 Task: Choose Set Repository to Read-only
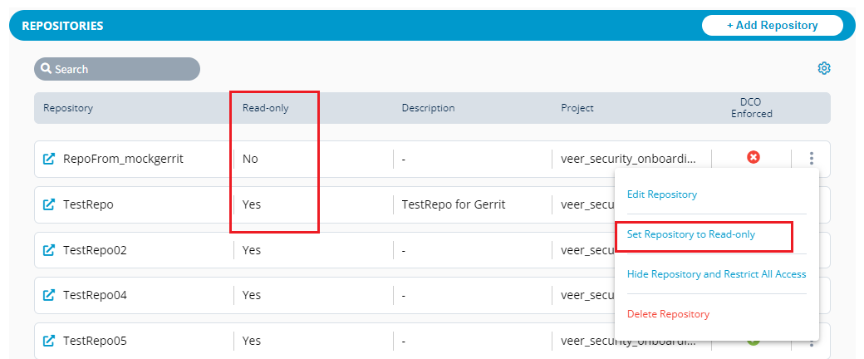[691, 234]
